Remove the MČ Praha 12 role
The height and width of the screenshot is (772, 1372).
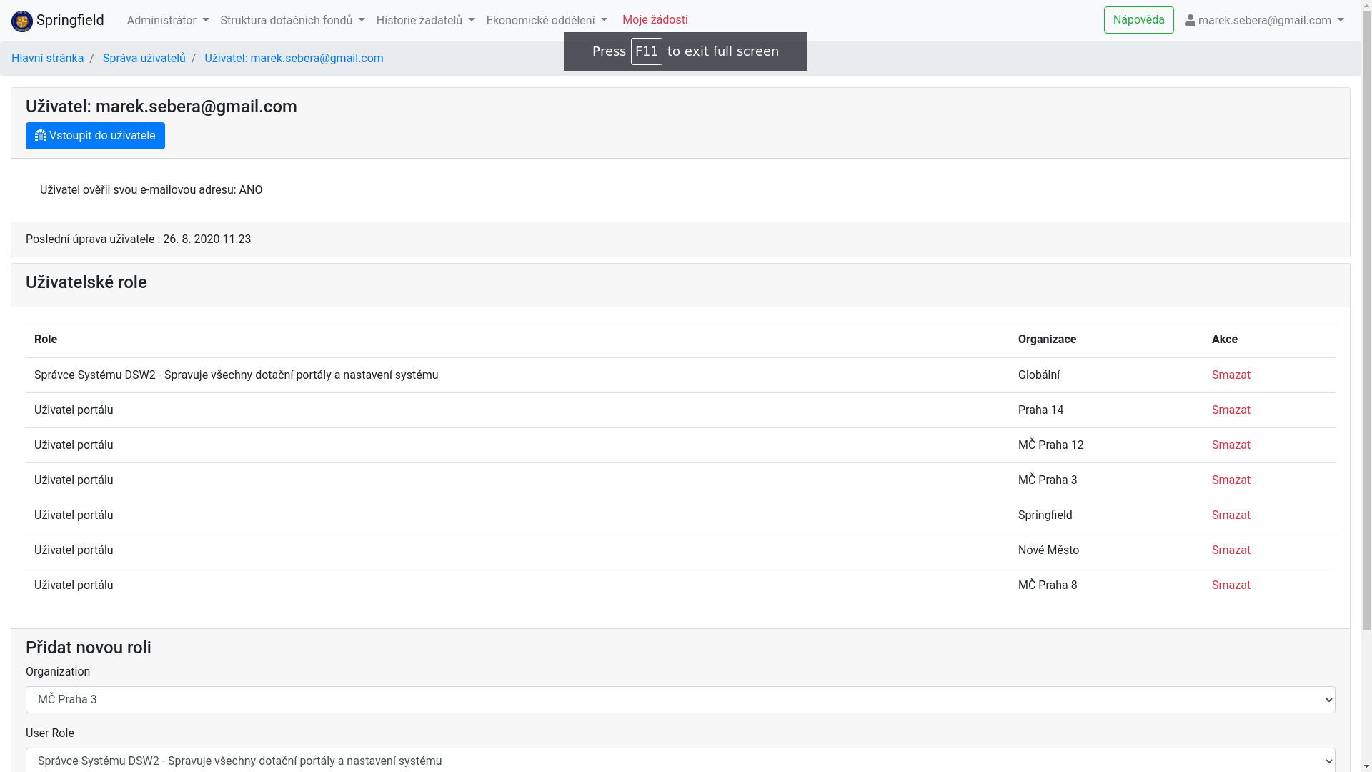coord(1231,445)
